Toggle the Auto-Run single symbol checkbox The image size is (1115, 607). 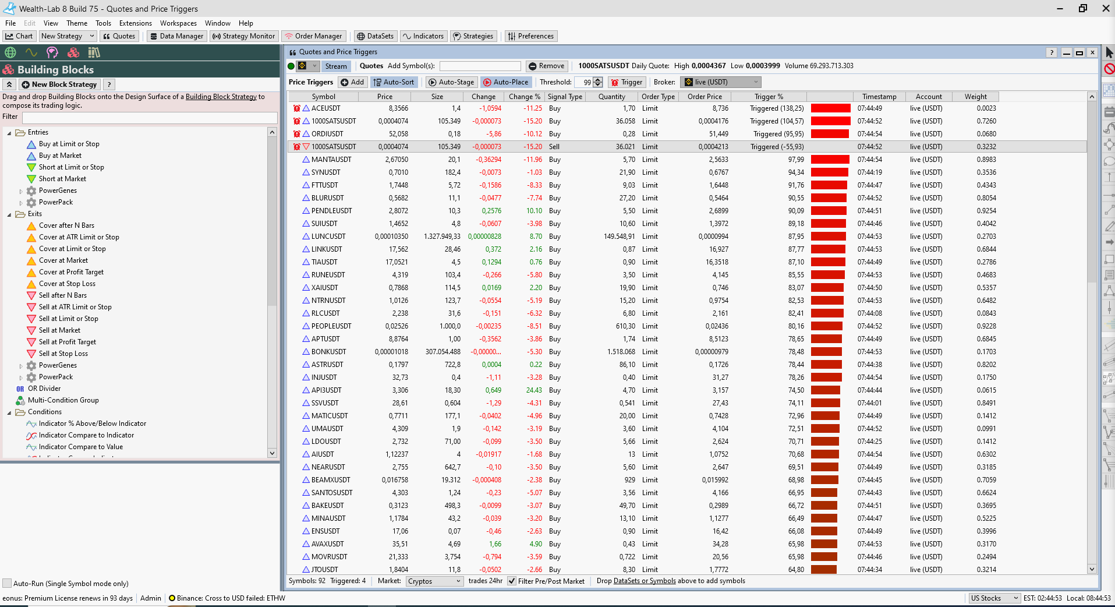click(x=7, y=583)
